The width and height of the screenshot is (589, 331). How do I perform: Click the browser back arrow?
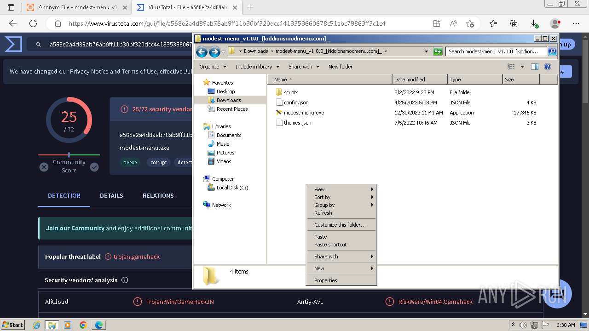click(x=13, y=23)
